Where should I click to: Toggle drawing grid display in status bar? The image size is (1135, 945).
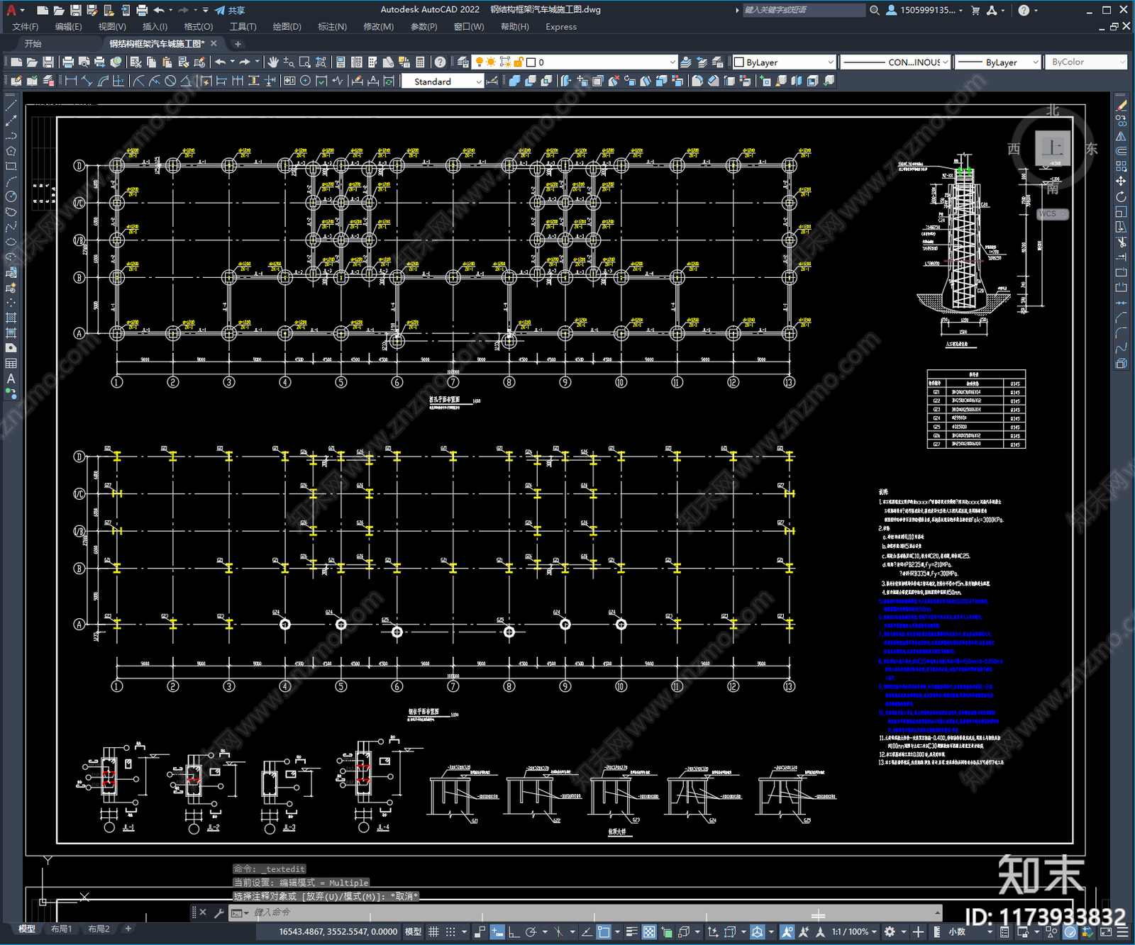tap(433, 932)
